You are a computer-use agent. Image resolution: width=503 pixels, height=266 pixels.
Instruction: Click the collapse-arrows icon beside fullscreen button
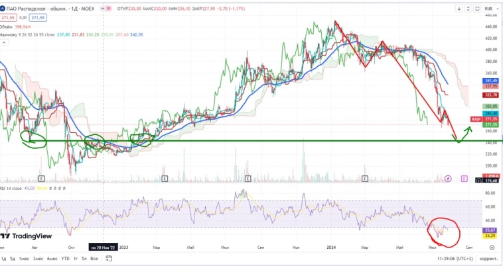(468, 9)
